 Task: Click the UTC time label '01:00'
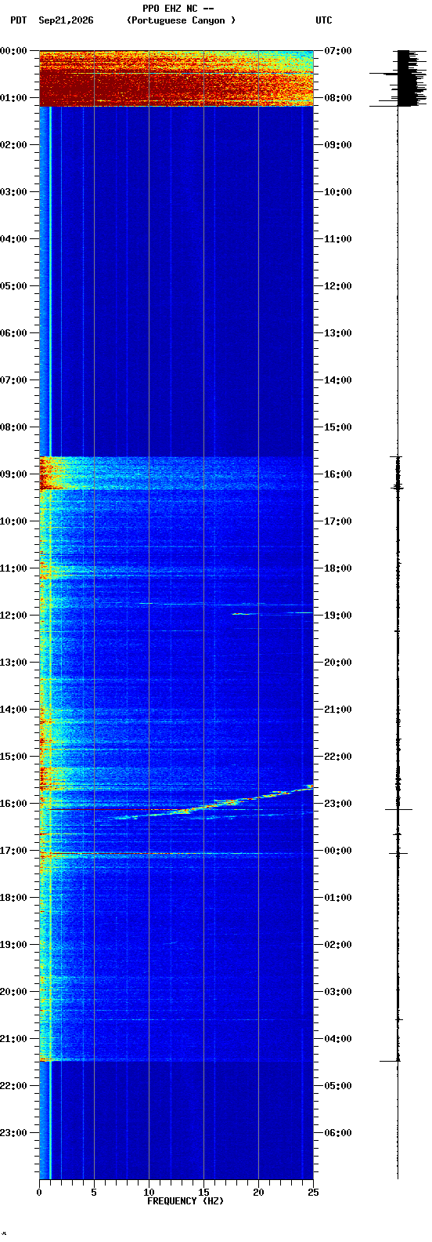pyautogui.click(x=338, y=898)
